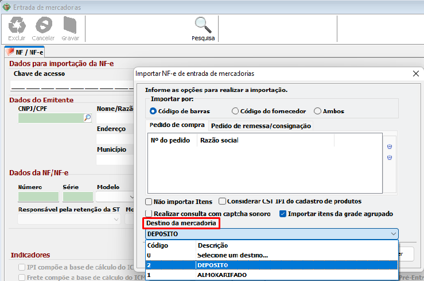Collapse the Destino da mercadoria dropdown arrow
Screen dimensions: 424x281
pyautogui.click(x=393, y=234)
